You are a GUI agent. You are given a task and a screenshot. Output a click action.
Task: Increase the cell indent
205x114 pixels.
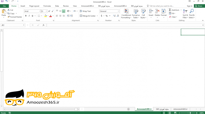pyautogui.click(x=71, y=16)
